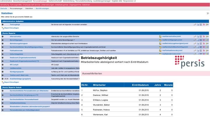The height and width of the screenshot is (117, 210).
Task: Open the Stellenwirtschaft menu
Action: [55, 1]
